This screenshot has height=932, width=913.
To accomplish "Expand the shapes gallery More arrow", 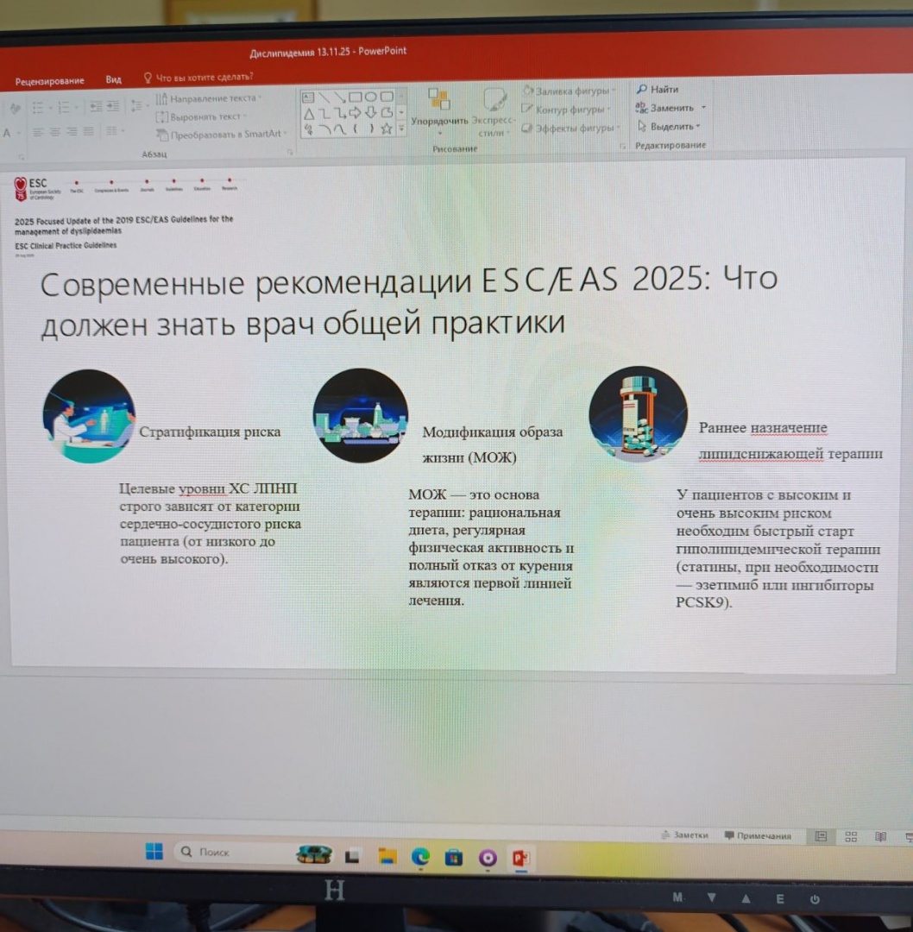I will [x=401, y=129].
